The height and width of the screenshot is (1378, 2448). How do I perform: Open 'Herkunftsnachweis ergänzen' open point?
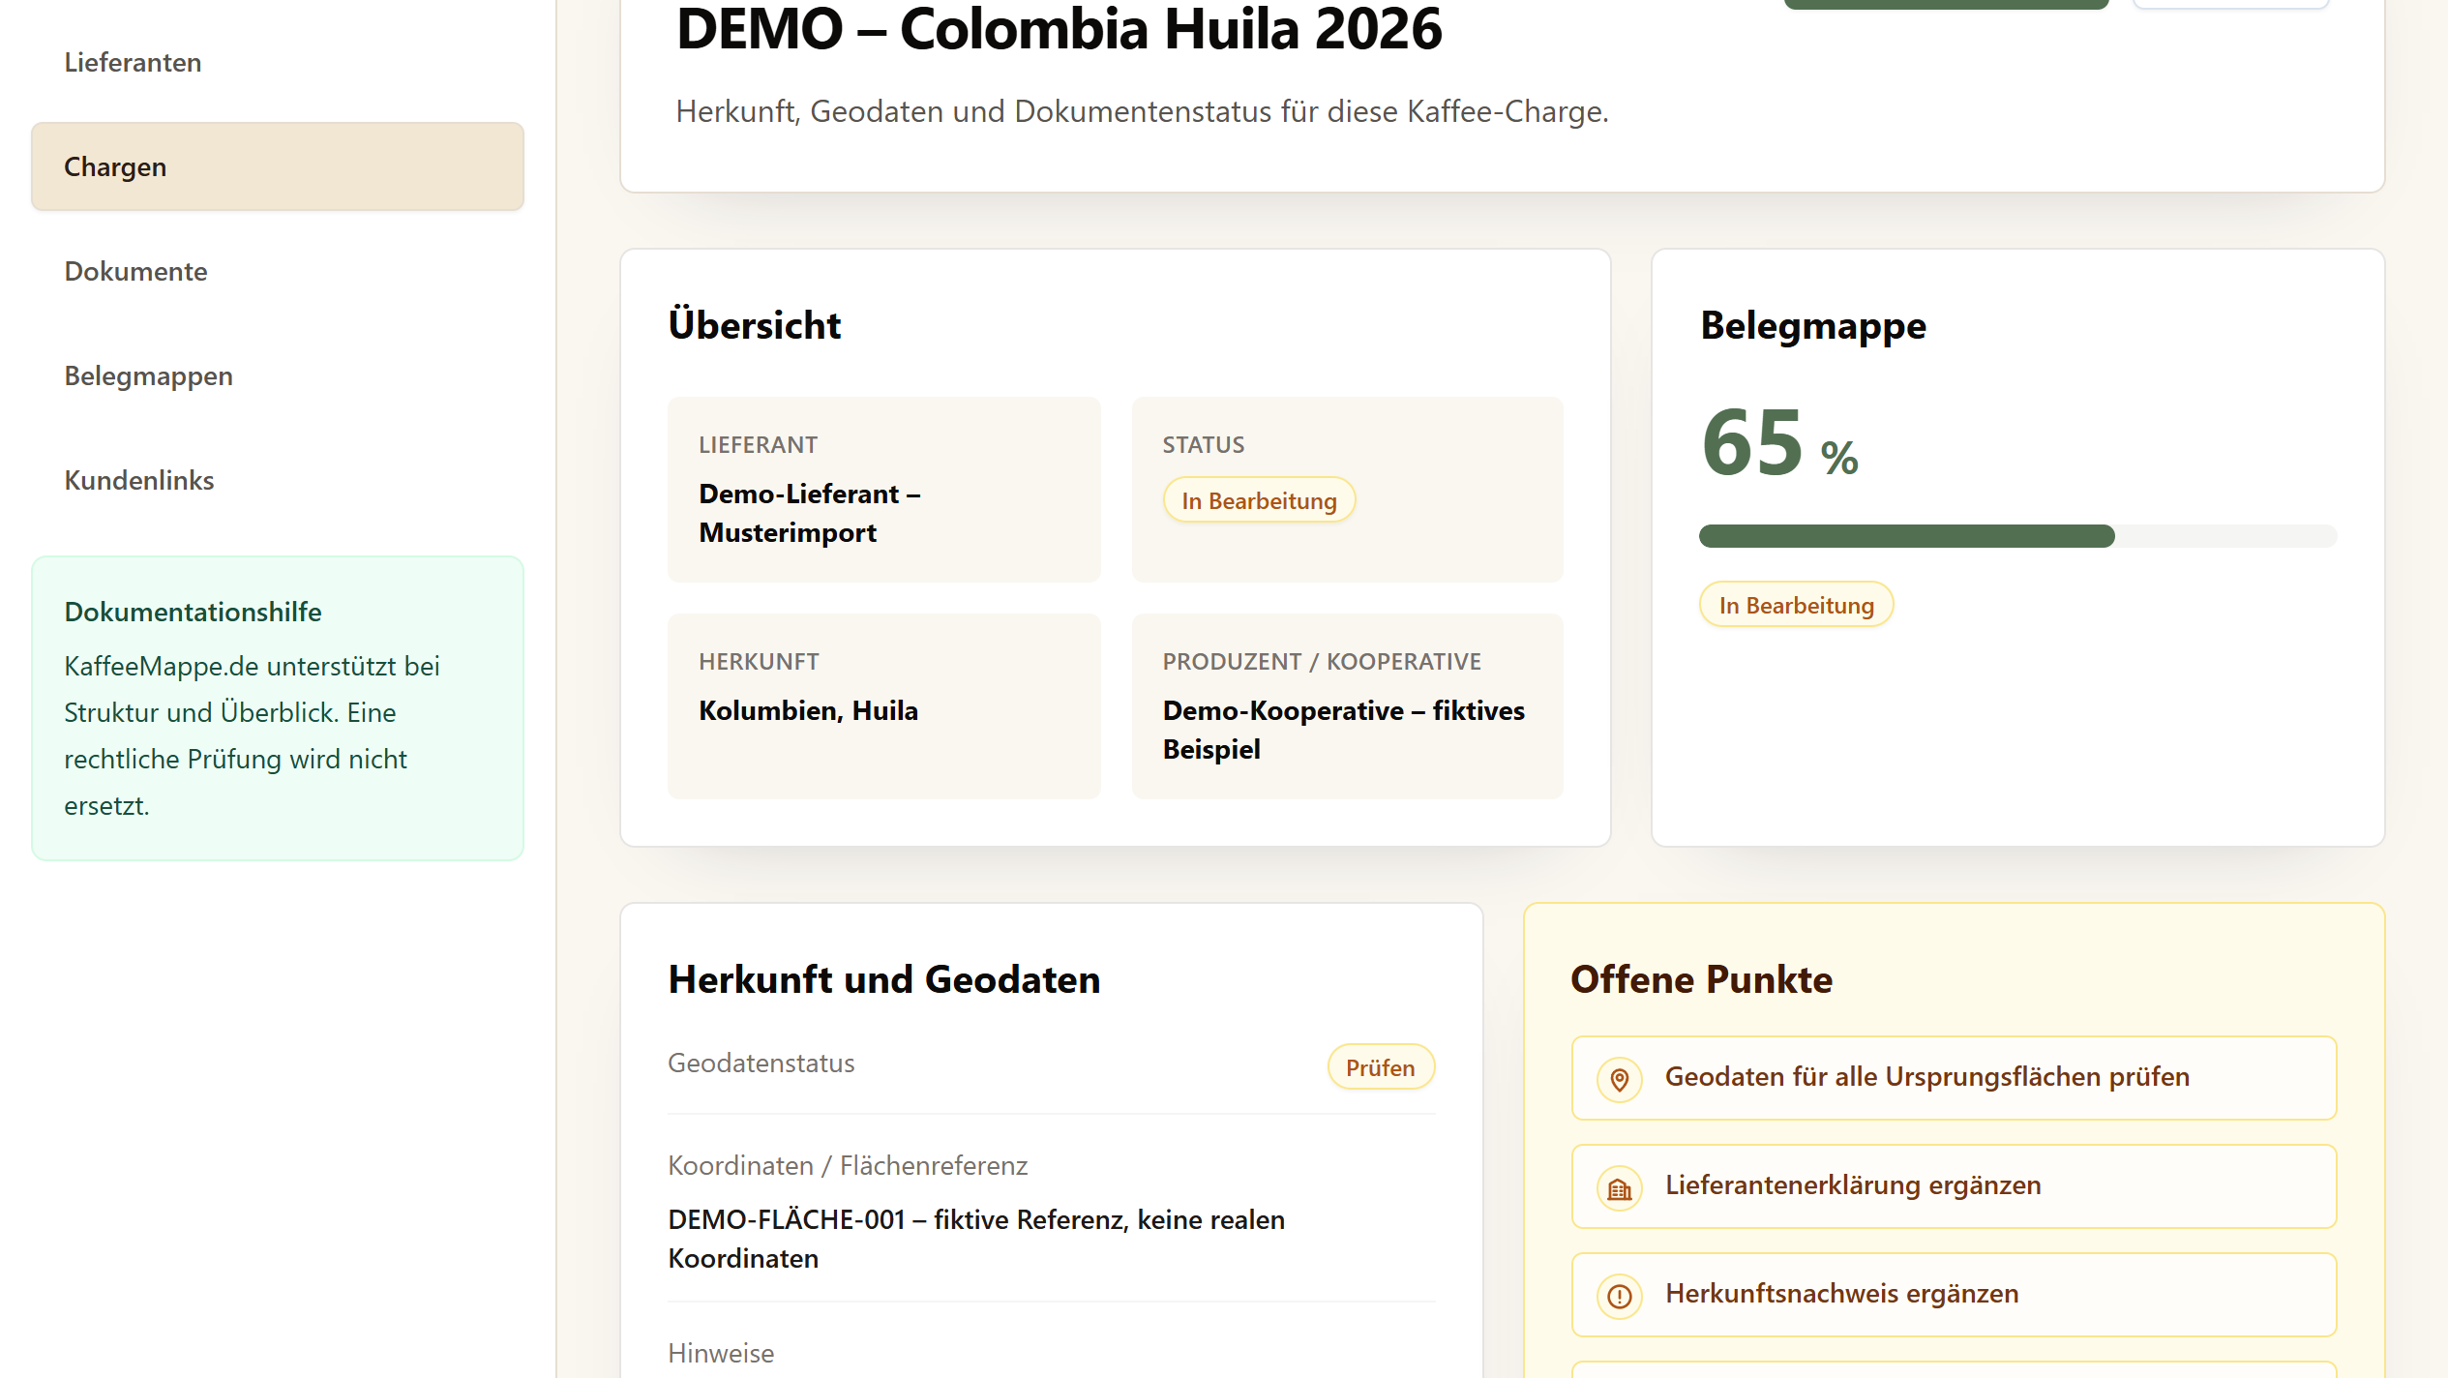click(1954, 1295)
